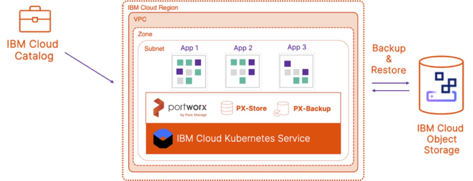Select the App 2 pod grid
Image resolution: width=473 pixels, height=181 pixels.
pos(243,71)
